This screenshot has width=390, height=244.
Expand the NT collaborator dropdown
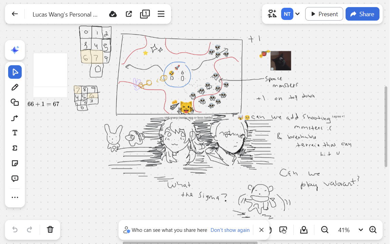(x=297, y=14)
